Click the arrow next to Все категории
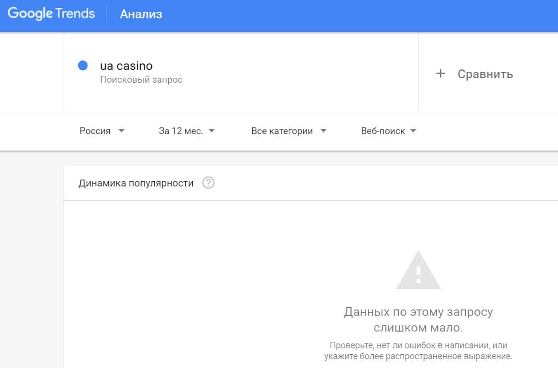This screenshot has width=558, height=368. [324, 131]
